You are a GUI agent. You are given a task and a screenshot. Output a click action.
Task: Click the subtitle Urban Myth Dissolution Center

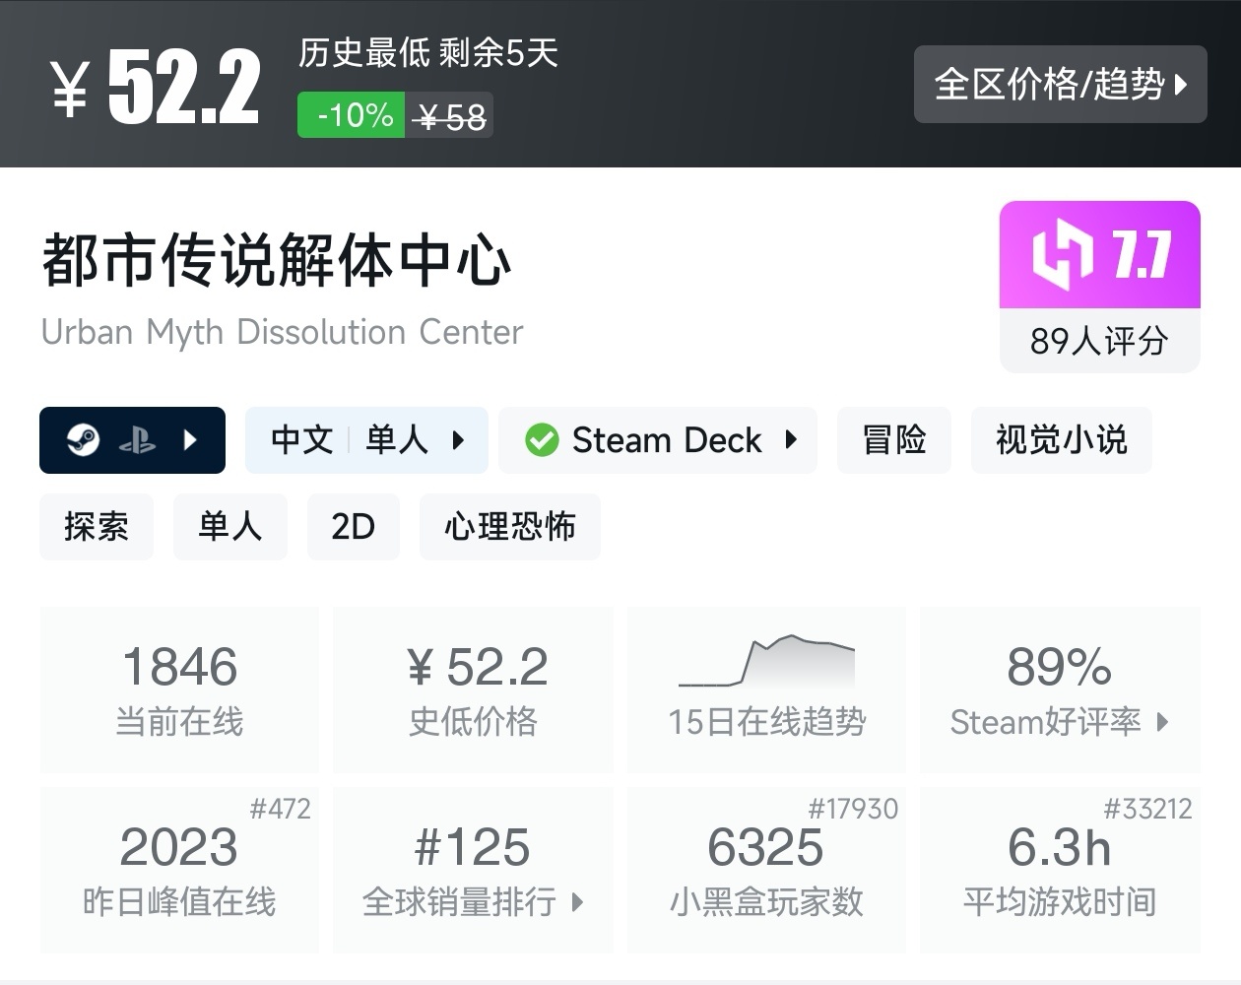click(282, 332)
